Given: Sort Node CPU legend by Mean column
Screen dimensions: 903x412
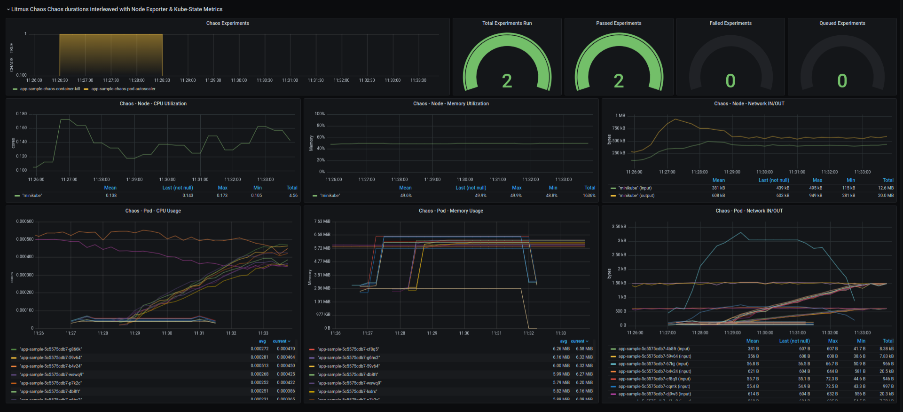Looking at the screenshot, I should (x=110, y=188).
